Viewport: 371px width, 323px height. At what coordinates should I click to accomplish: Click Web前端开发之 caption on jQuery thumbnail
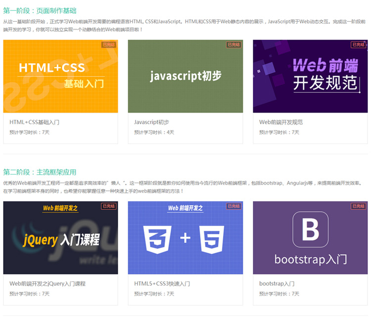pyautogui.click(x=60, y=208)
